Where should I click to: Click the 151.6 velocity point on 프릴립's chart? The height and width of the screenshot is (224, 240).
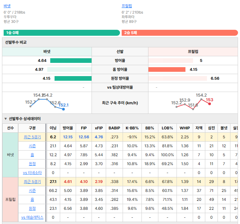click(193, 109)
